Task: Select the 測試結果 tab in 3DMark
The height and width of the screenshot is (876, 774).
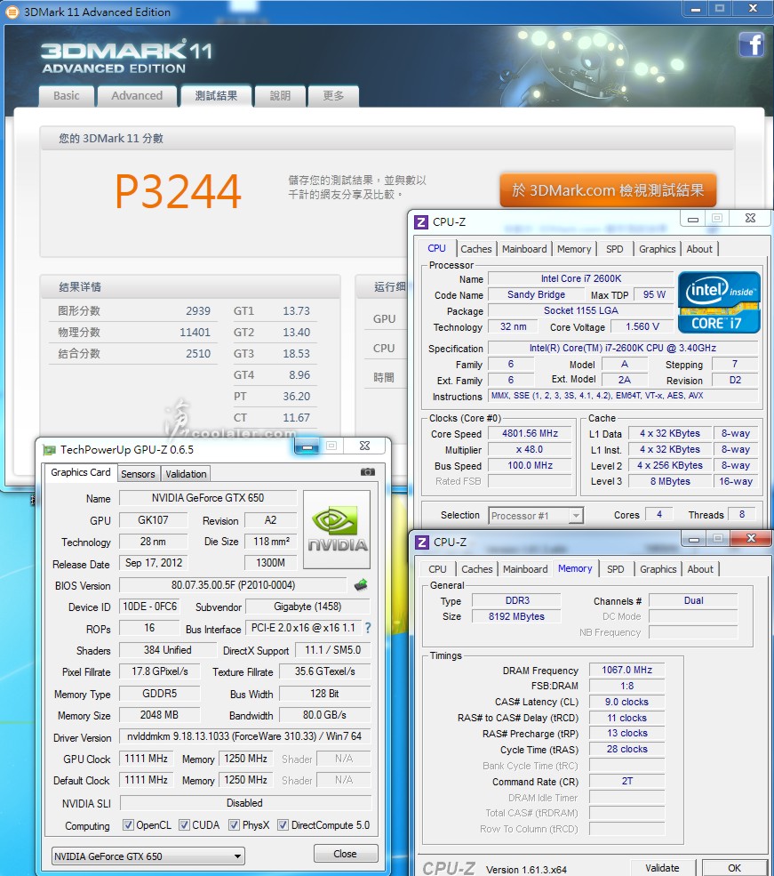Action: pyautogui.click(x=216, y=95)
